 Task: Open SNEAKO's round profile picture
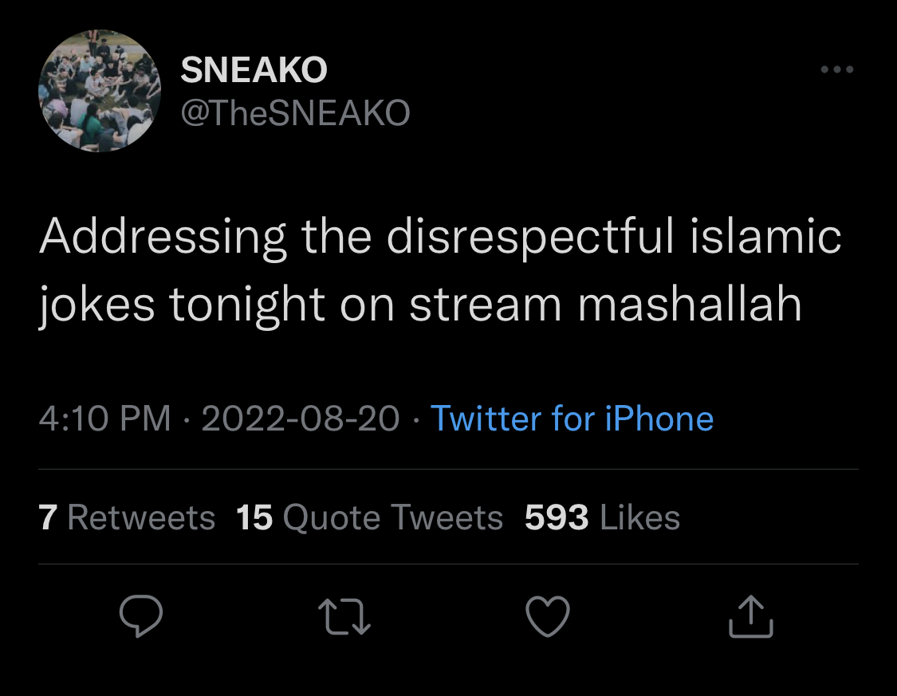click(100, 90)
